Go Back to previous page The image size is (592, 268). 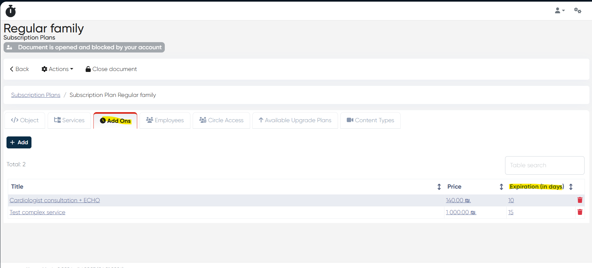pos(19,69)
